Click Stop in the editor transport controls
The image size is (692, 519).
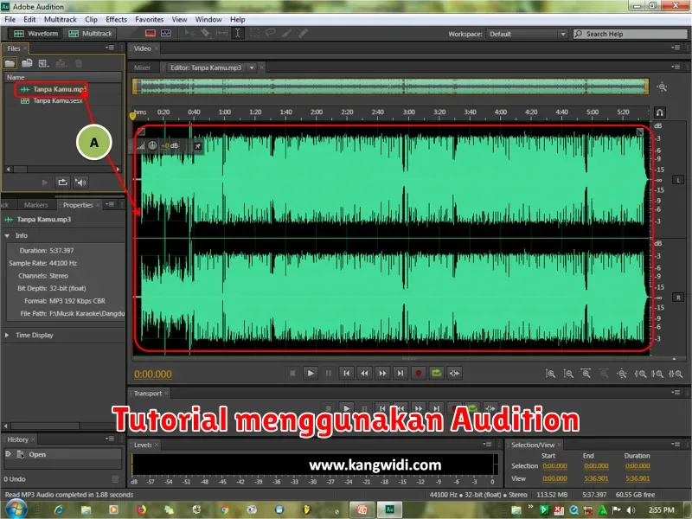[292, 374]
